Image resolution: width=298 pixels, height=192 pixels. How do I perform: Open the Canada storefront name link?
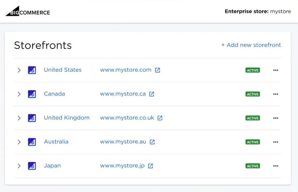click(x=54, y=94)
